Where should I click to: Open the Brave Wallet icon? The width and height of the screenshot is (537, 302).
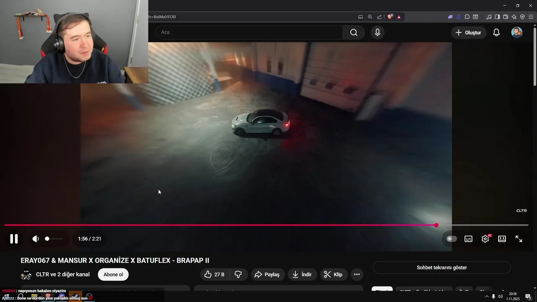pyautogui.click(x=506, y=17)
